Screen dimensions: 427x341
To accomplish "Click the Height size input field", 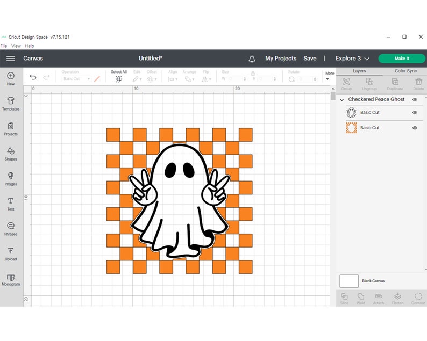I will tap(265, 79).
